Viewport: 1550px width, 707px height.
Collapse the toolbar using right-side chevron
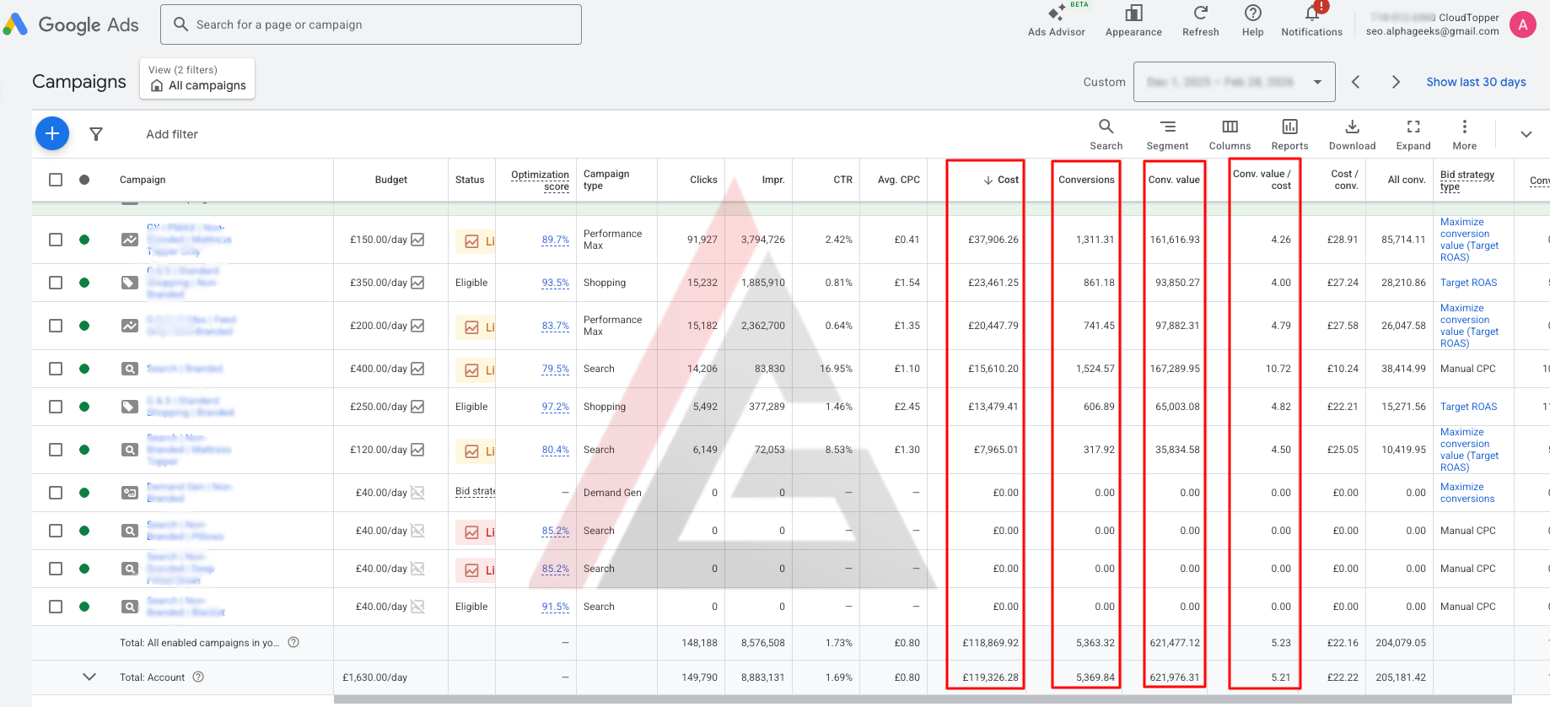1526,134
